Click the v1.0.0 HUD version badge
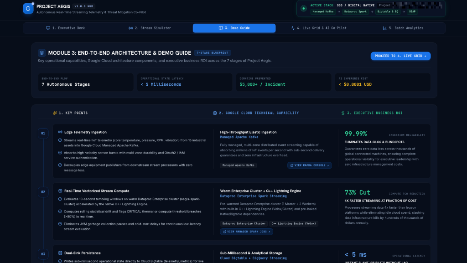Screen dimensions: 467x263 tap(84, 6)
